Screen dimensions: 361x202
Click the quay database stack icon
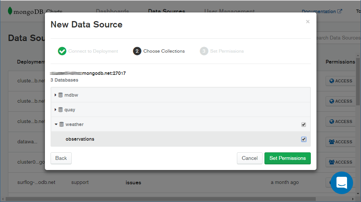pos(60,109)
